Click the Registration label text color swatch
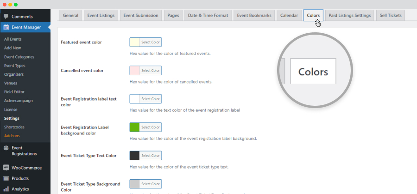This screenshot has width=417, height=194. [134, 99]
